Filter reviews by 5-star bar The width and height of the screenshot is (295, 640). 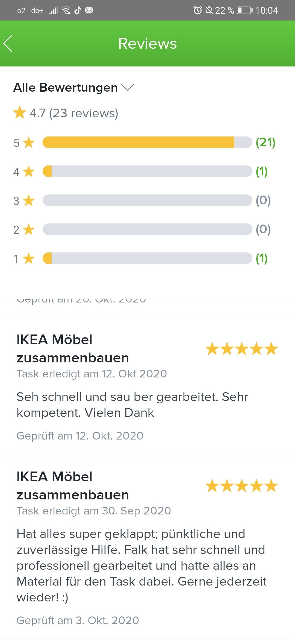point(147,142)
